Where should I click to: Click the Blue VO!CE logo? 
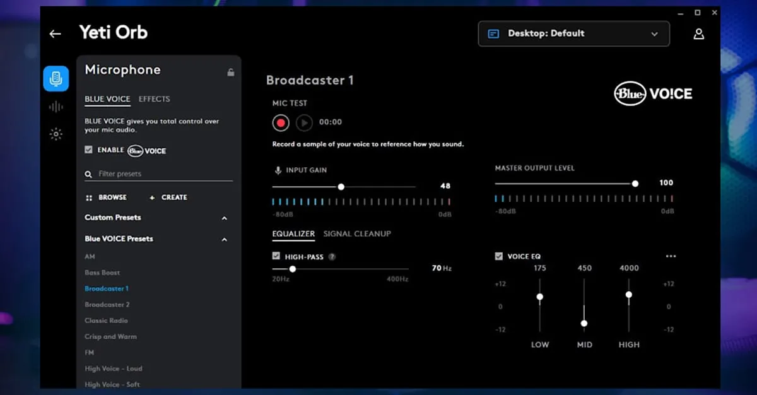tap(653, 94)
